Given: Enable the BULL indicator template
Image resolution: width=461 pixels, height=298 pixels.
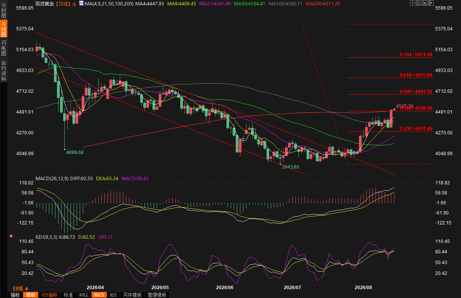Looking at the screenshot, I should (84, 295).
